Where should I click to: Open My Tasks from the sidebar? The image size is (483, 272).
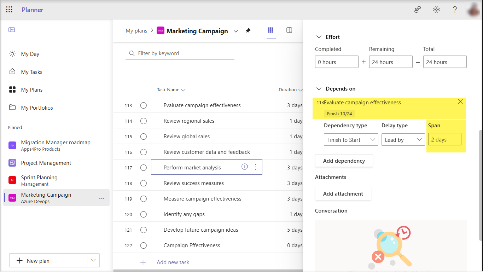point(31,72)
